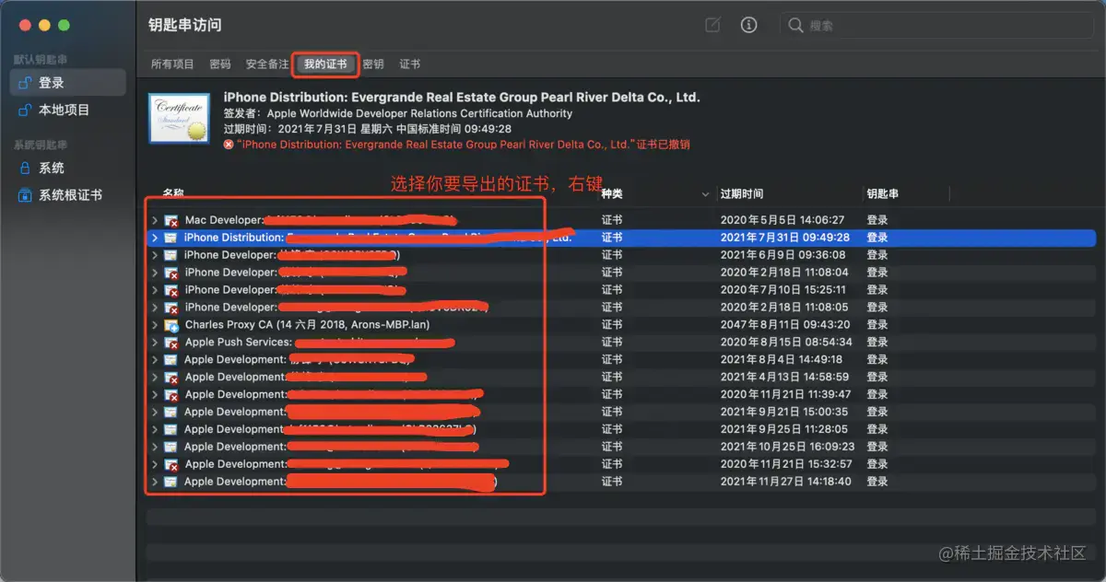Switch to the 所有项目 tab
Image resolution: width=1106 pixels, height=582 pixels.
(x=172, y=64)
